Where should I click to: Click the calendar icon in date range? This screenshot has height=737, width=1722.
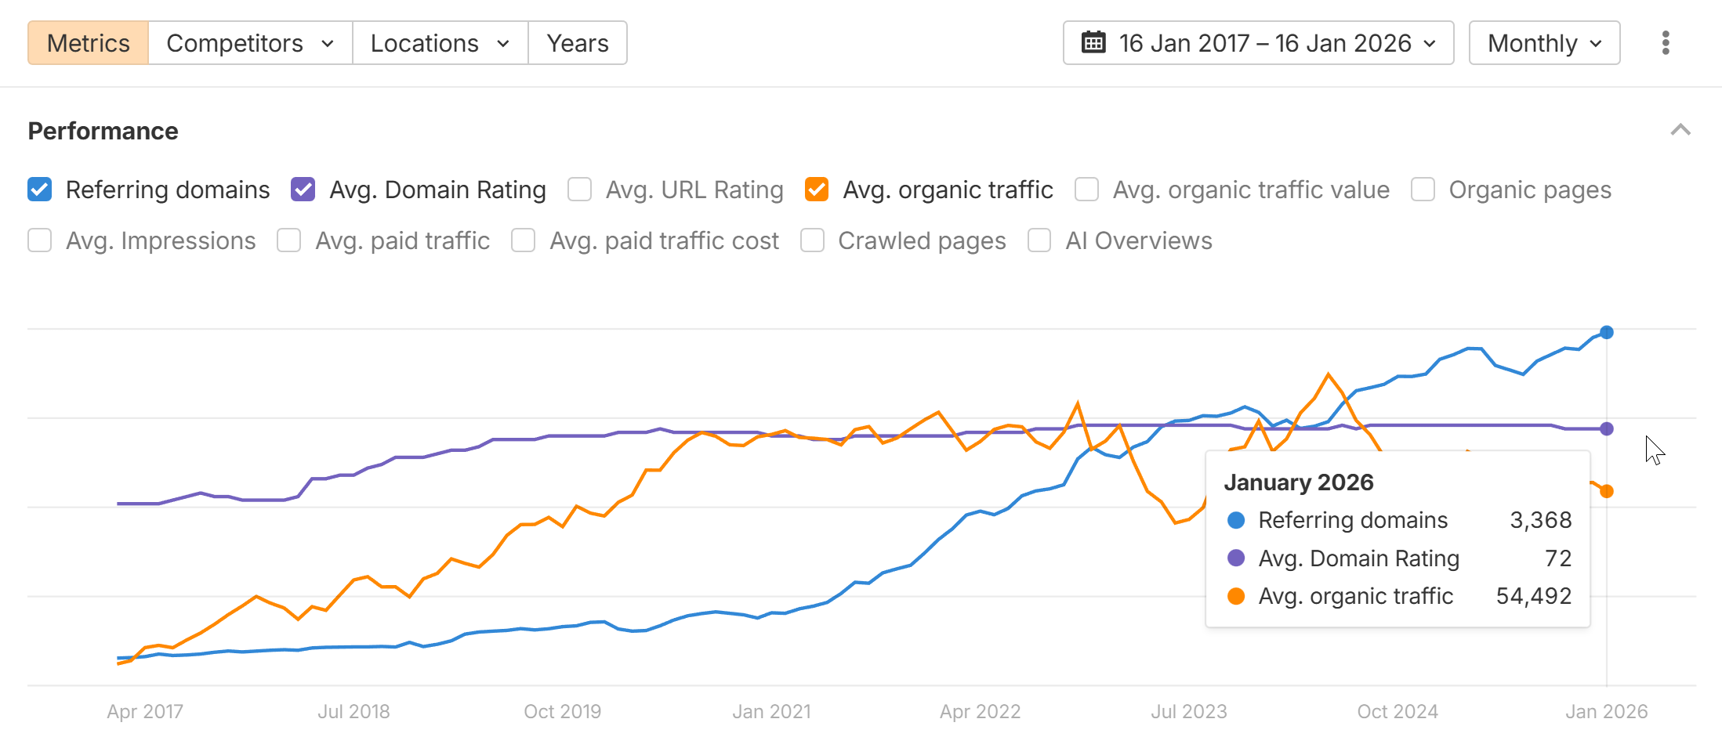click(1093, 42)
